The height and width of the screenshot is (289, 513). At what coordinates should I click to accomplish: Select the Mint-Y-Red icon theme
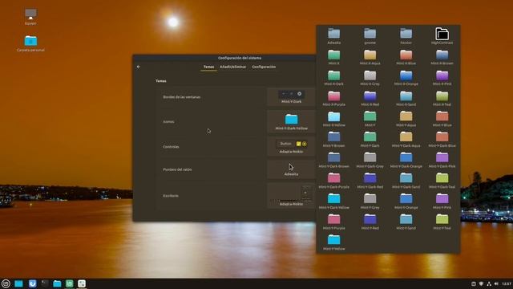click(x=370, y=222)
